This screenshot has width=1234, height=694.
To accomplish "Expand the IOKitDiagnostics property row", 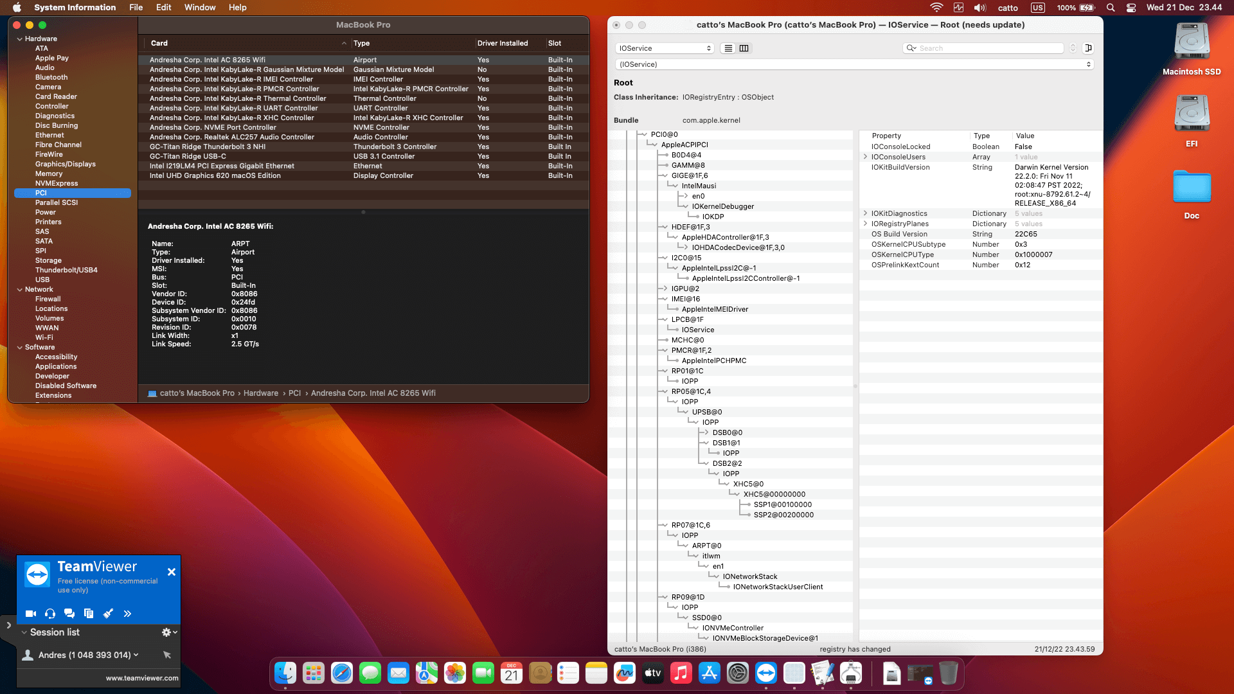I will 866,213.
